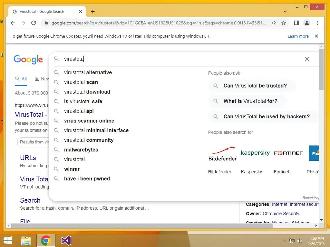Pick the virus scanner online suggestion
This screenshot has width=330, height=247.
click(89, 121)
